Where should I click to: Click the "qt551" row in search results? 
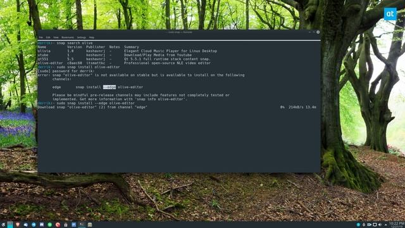click(124, 59)
